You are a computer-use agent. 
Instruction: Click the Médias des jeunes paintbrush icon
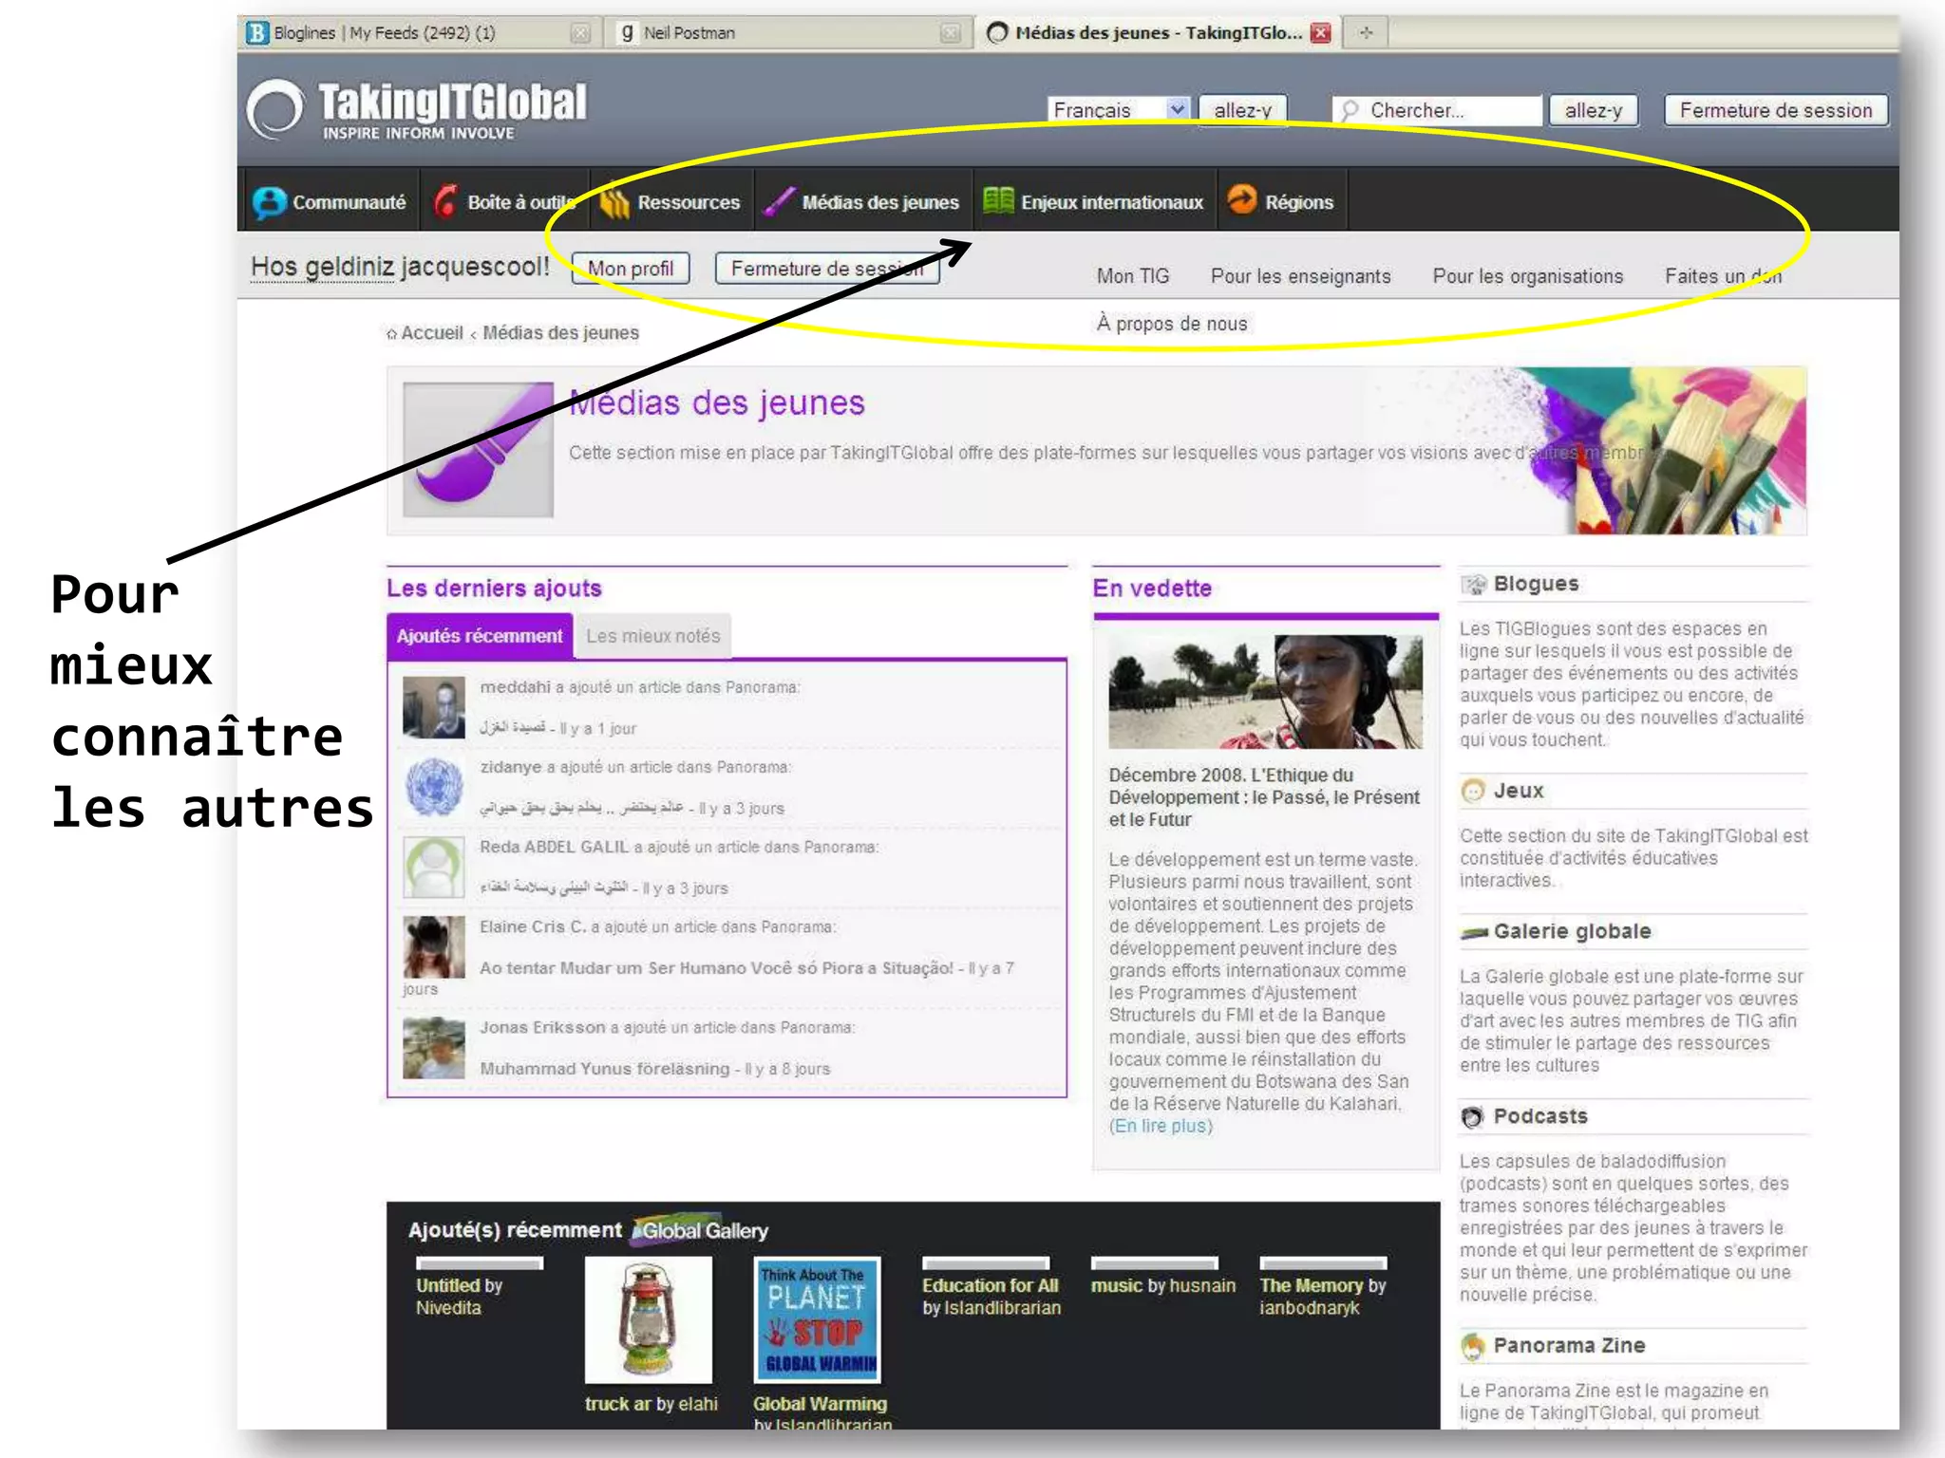pos(779,201)
